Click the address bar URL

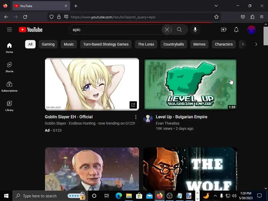[113, 17]
